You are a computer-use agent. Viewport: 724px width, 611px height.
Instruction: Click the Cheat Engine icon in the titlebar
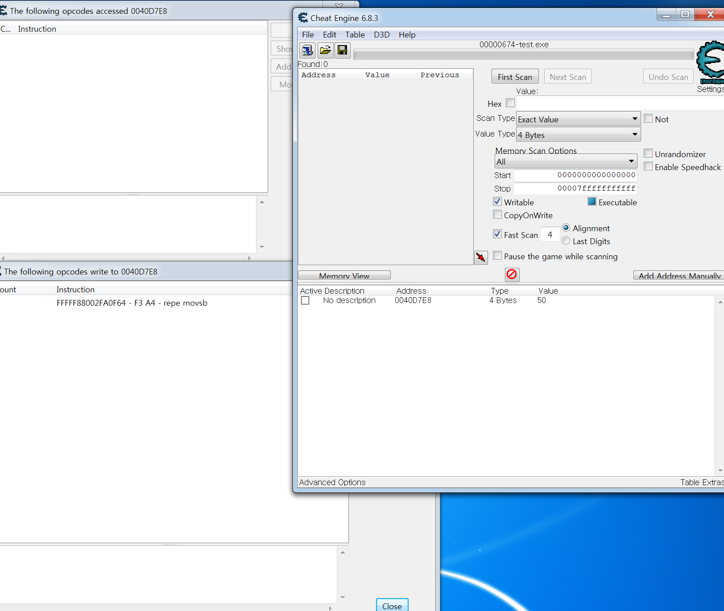[302, 18]
